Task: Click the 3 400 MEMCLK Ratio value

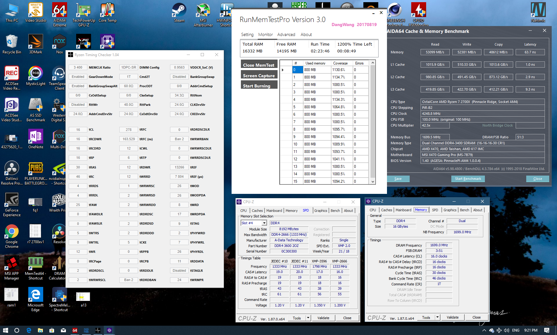Action: coord(78,67)
